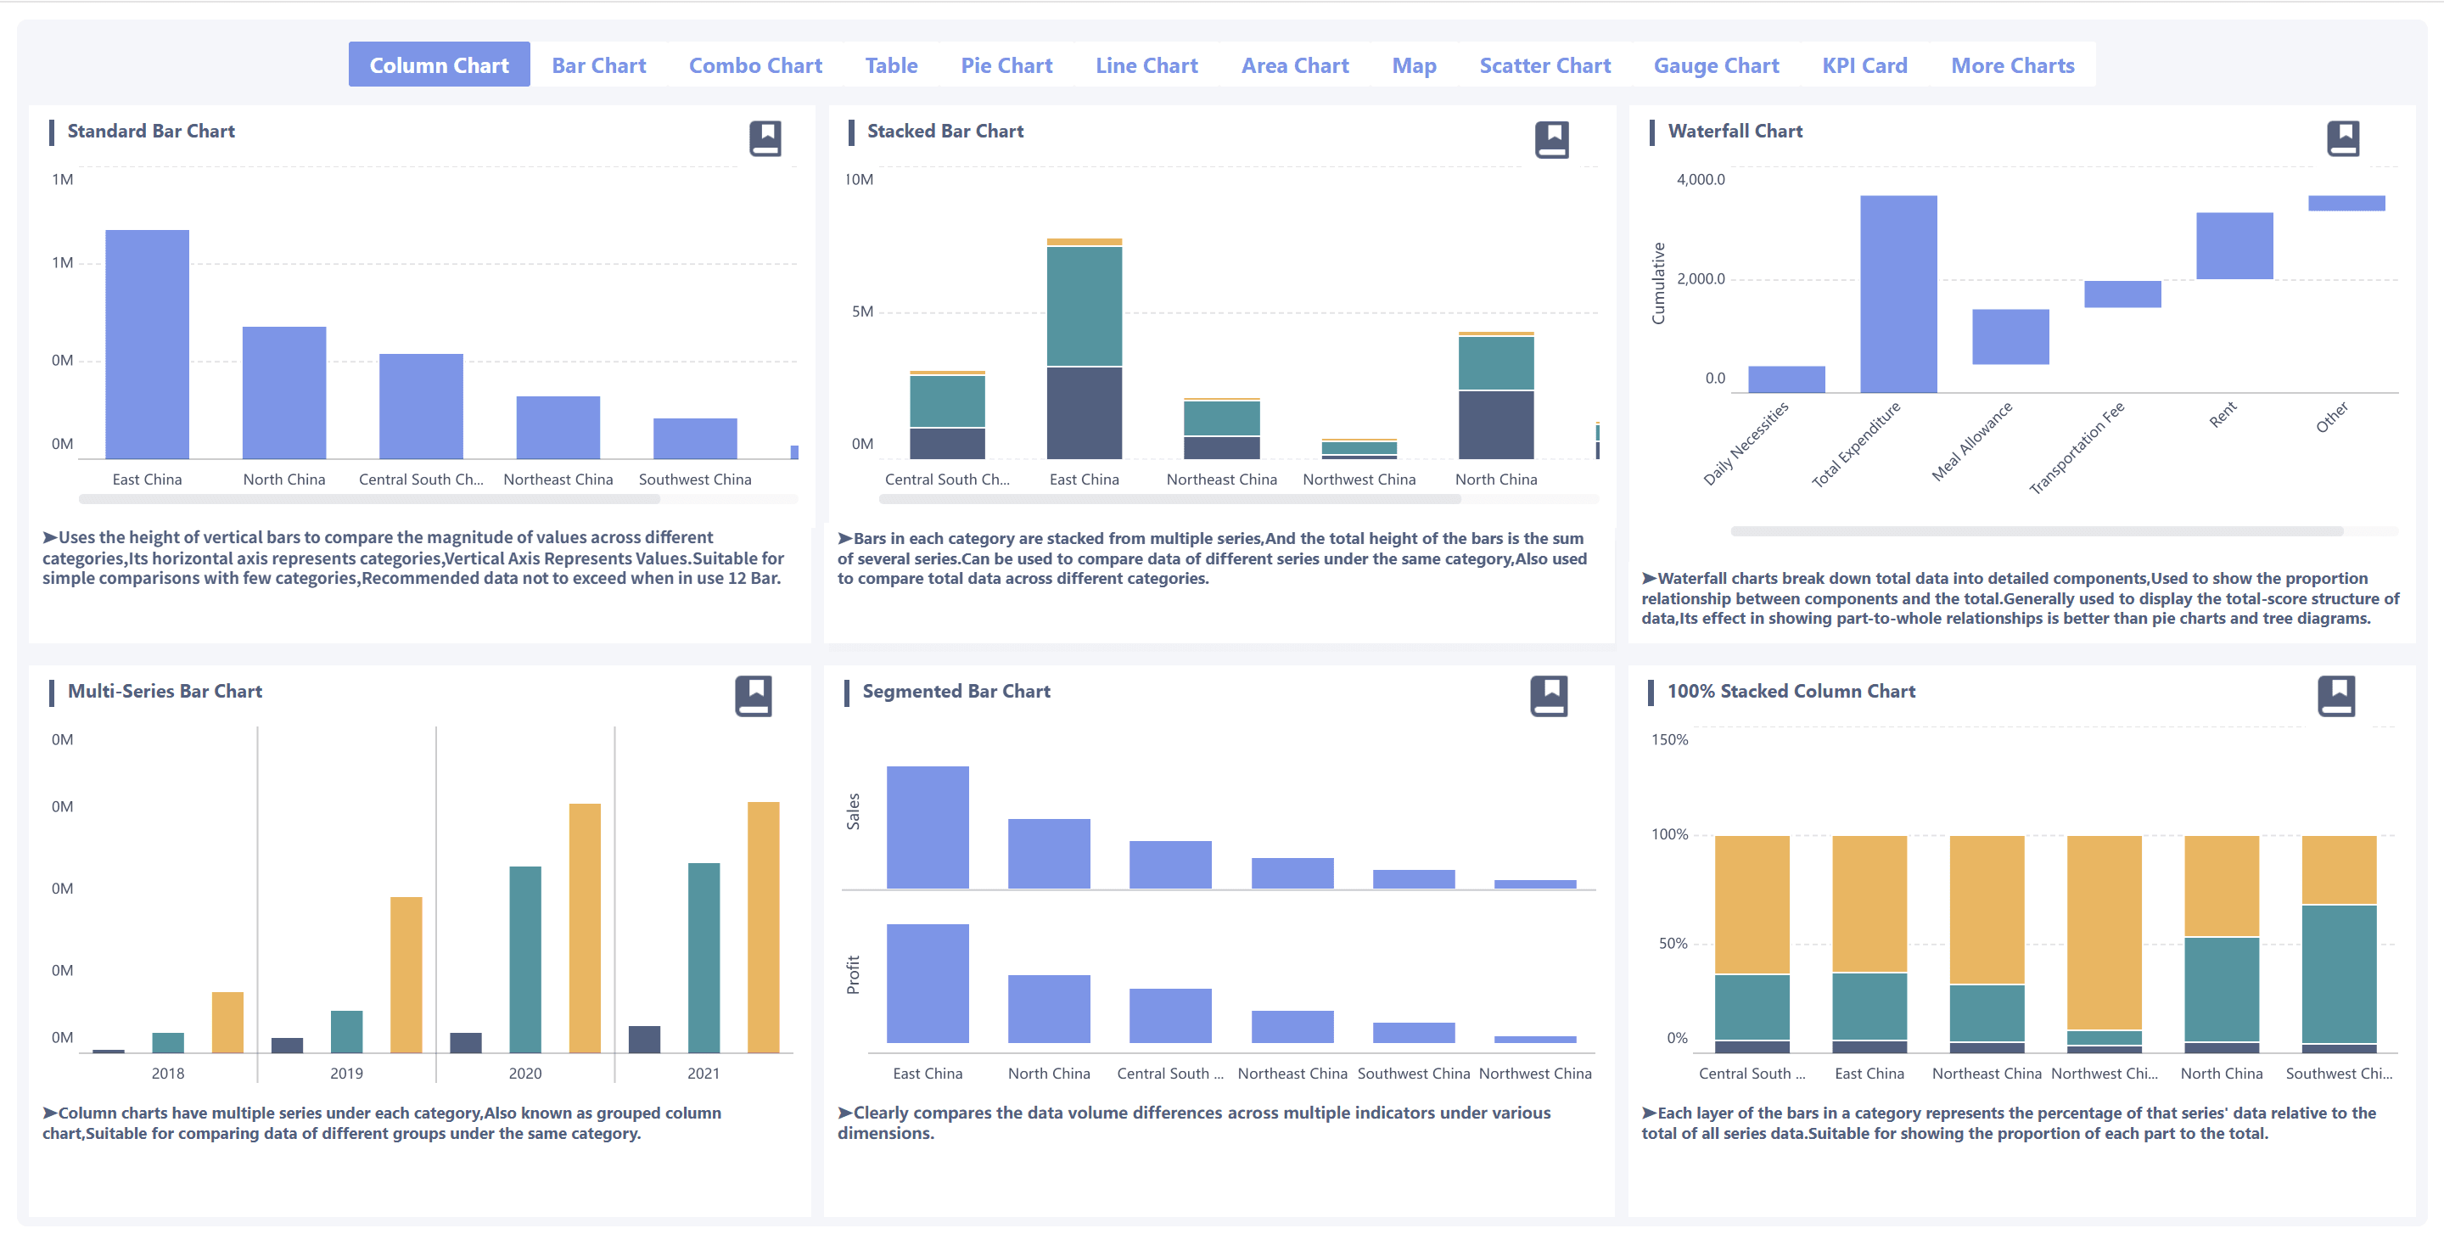Open the Stacked Bar Chart guide book icon
Screen dimensions: 2444x1234
(x=1551, y=139)
